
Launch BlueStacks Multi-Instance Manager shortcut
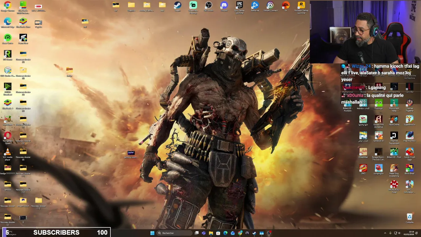(23, 7)
